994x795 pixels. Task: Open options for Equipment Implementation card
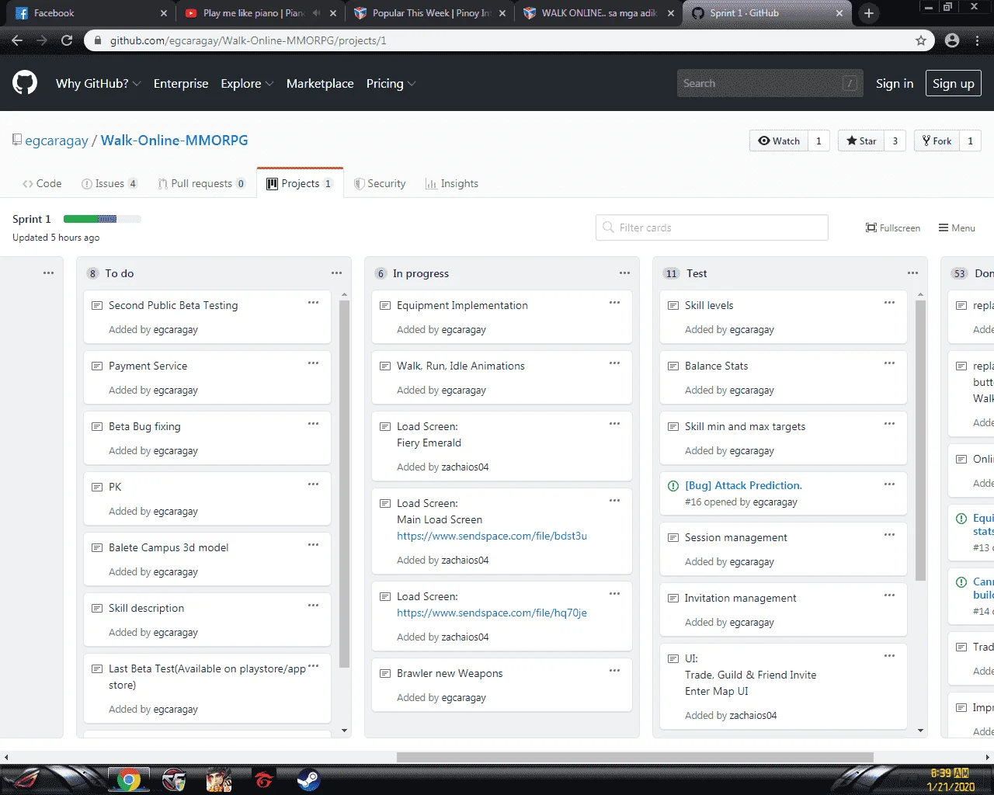pos(614,303)
